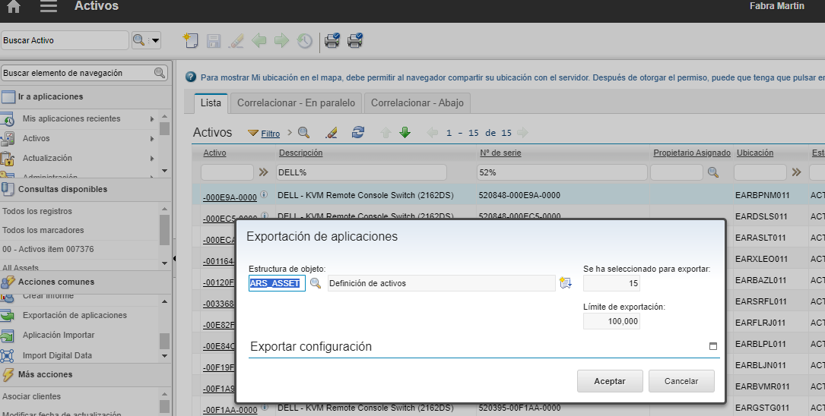Move to next row with green arrow
Screen dimensions: 825x416
click(405, 132)
